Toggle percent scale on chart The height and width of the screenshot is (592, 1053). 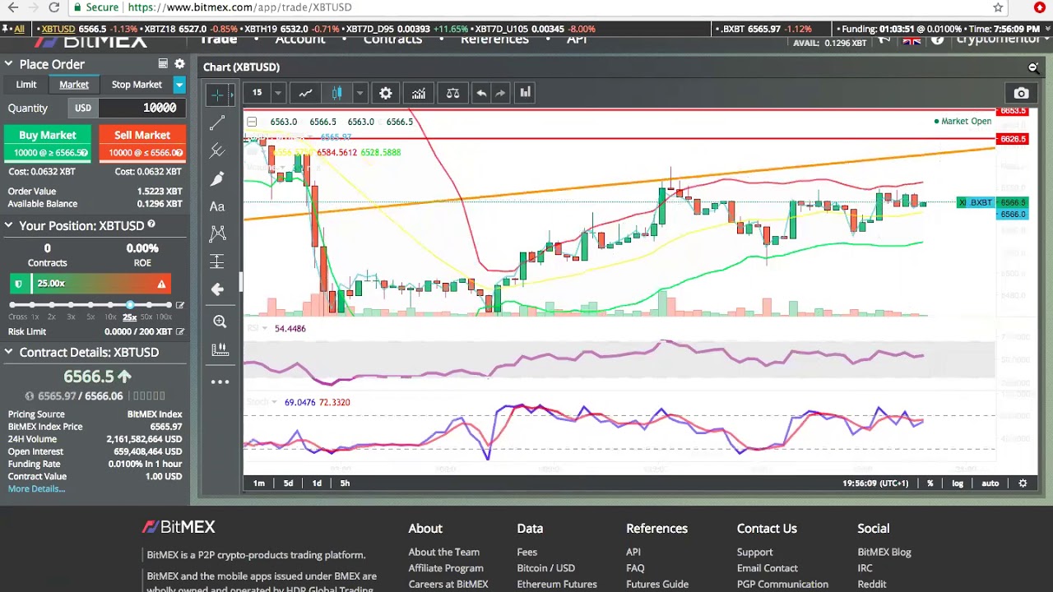tap(930, 483)
